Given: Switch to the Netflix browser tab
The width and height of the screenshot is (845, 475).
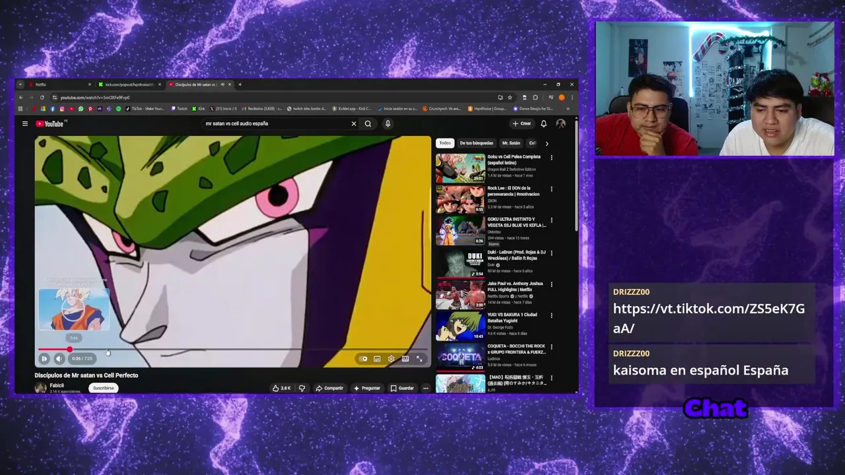Looking at the screenshot, I should (59, 84).
